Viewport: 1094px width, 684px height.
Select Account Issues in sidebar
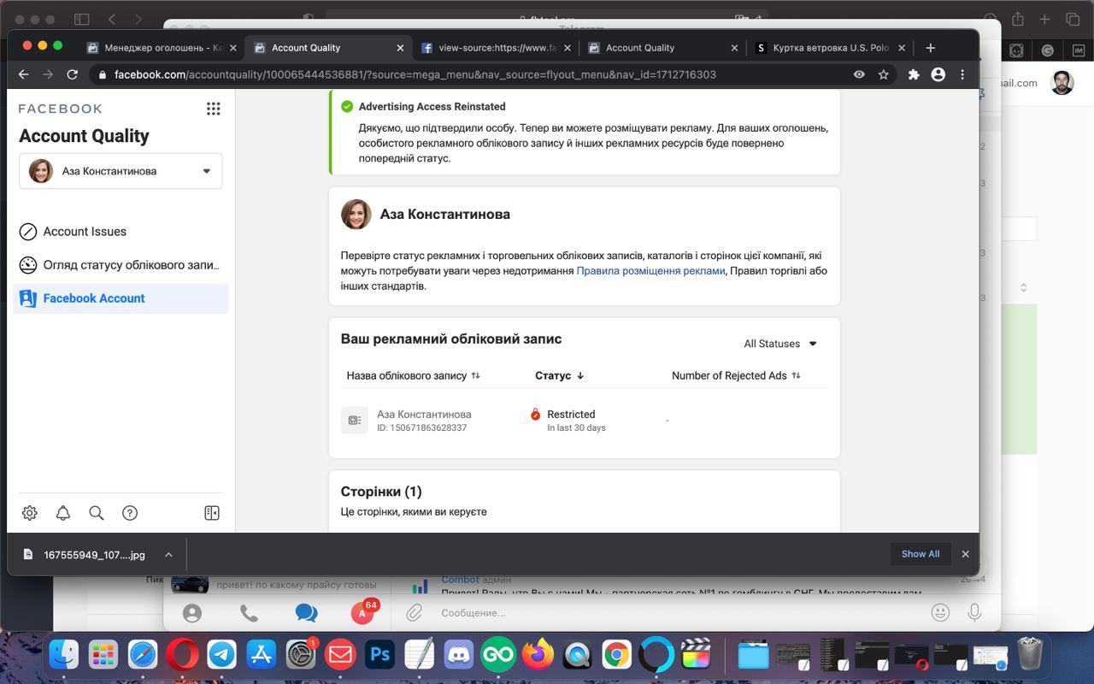point(121,232)
